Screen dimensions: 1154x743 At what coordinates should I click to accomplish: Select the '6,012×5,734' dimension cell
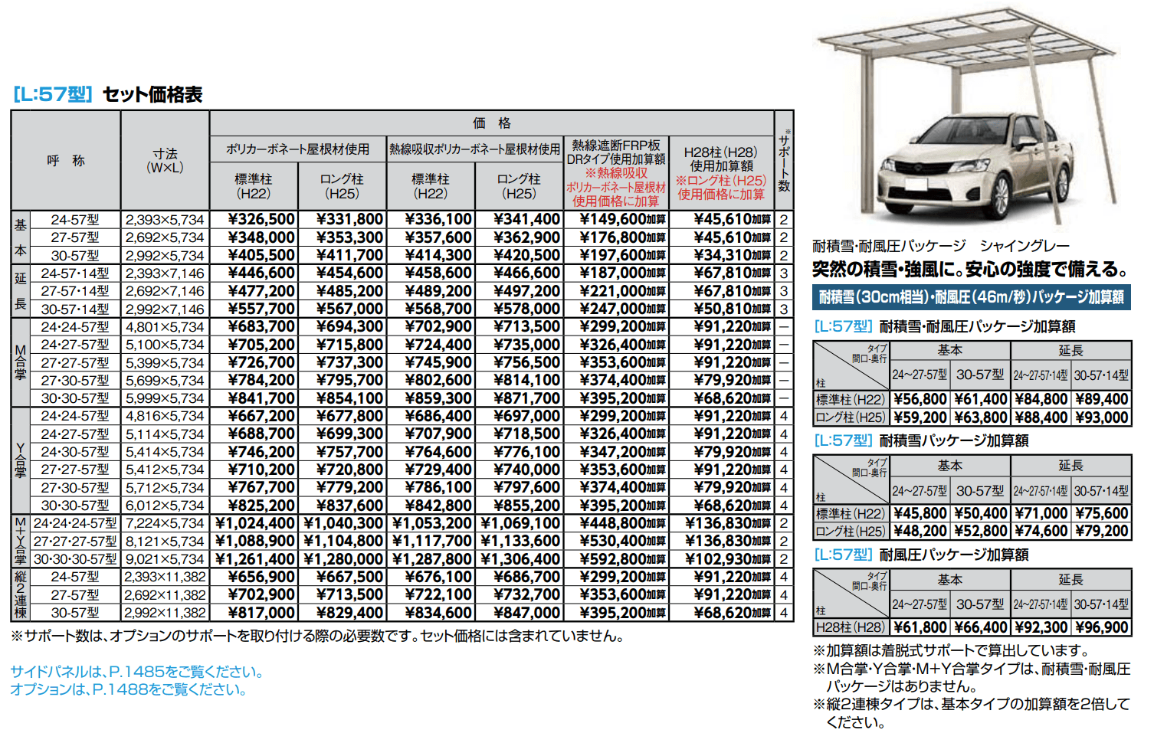pos(165,506)
